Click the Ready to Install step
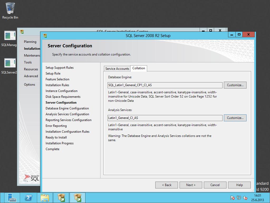This screenshot has width=270, height=203. [56, 137]
